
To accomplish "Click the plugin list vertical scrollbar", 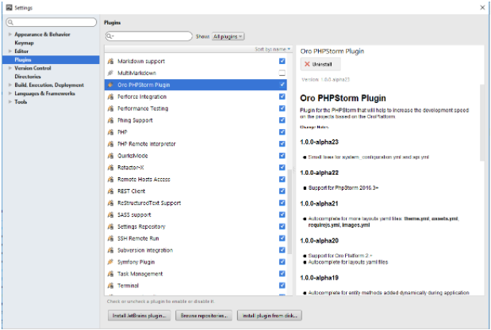I will pyautogui.click(x=290, y=211).
